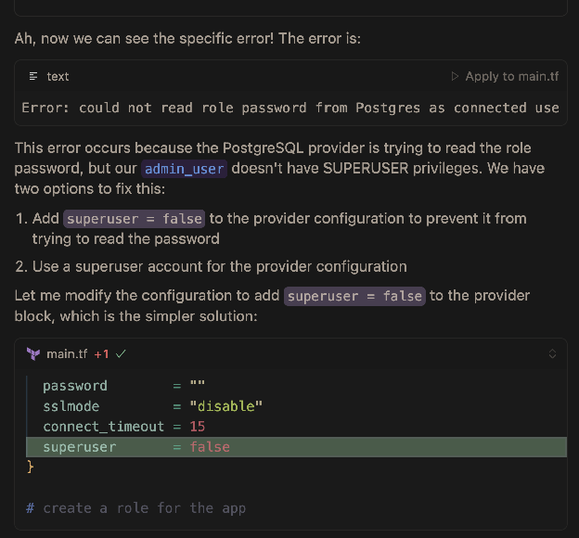Open the main.tf file name link
Viewport: 579px width, 538px height.
coord(67,353)
